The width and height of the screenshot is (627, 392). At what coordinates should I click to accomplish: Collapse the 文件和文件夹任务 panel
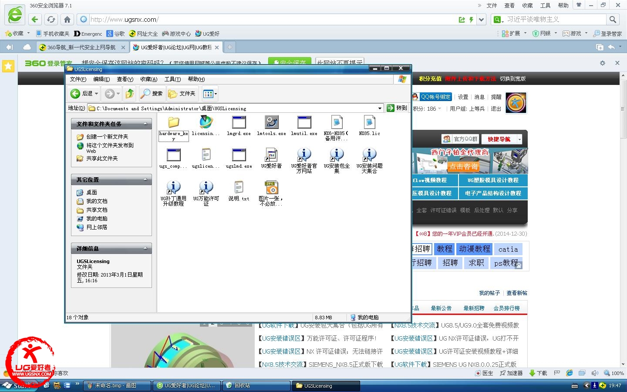146,124
